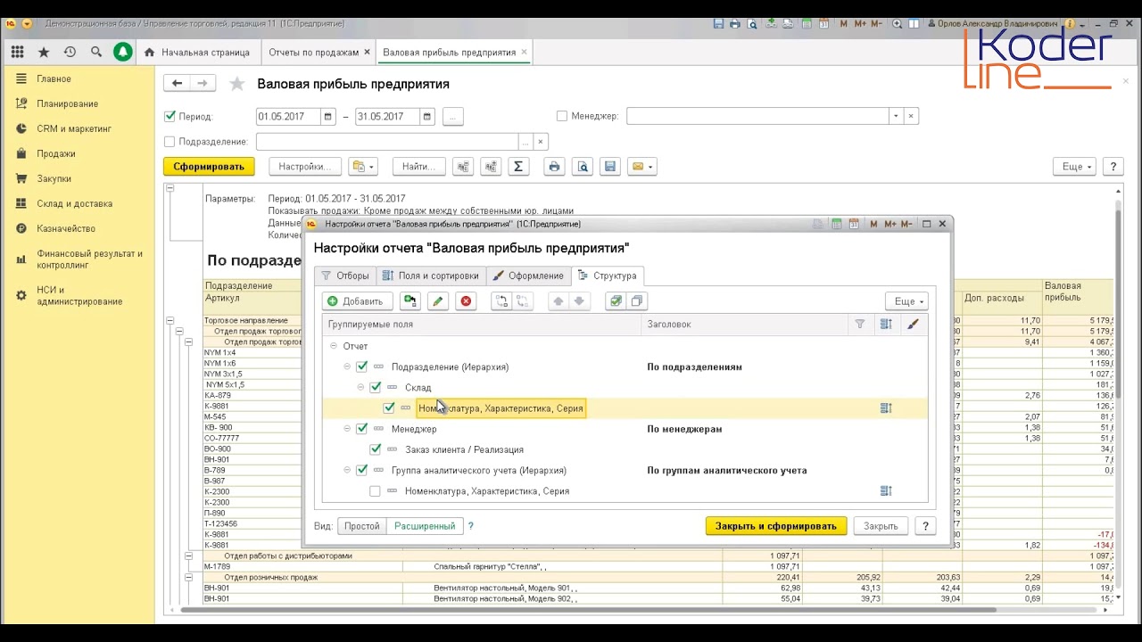Viewport: 1142px width, 642px height.
Task: Open the sections grid menu icon
Action: tap(18, 53)
